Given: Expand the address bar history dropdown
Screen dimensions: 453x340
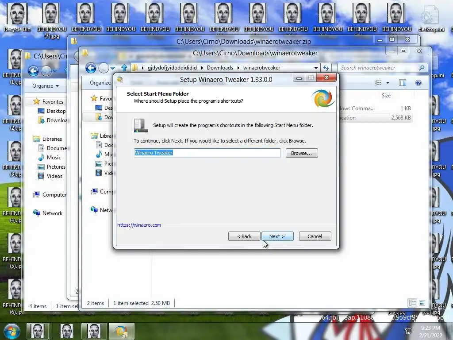Looking at the screenshot, I should 316,68.
